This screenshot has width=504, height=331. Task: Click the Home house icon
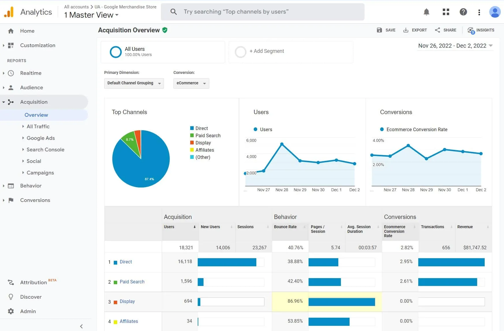coord(11,31)
